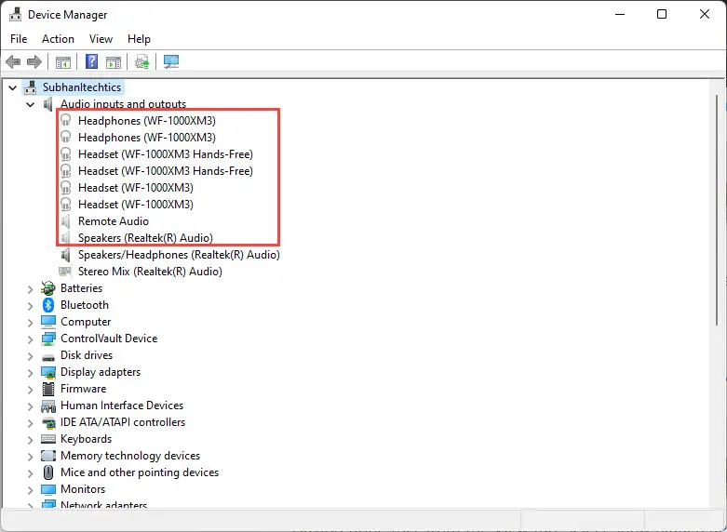Select the Bluetooth category label
Image resolution: width=727 pixels, height=532 pixels.
coord(85,305)
